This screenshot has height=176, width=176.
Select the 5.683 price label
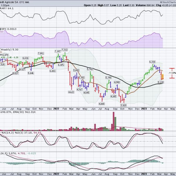click(x=76, y=70)
